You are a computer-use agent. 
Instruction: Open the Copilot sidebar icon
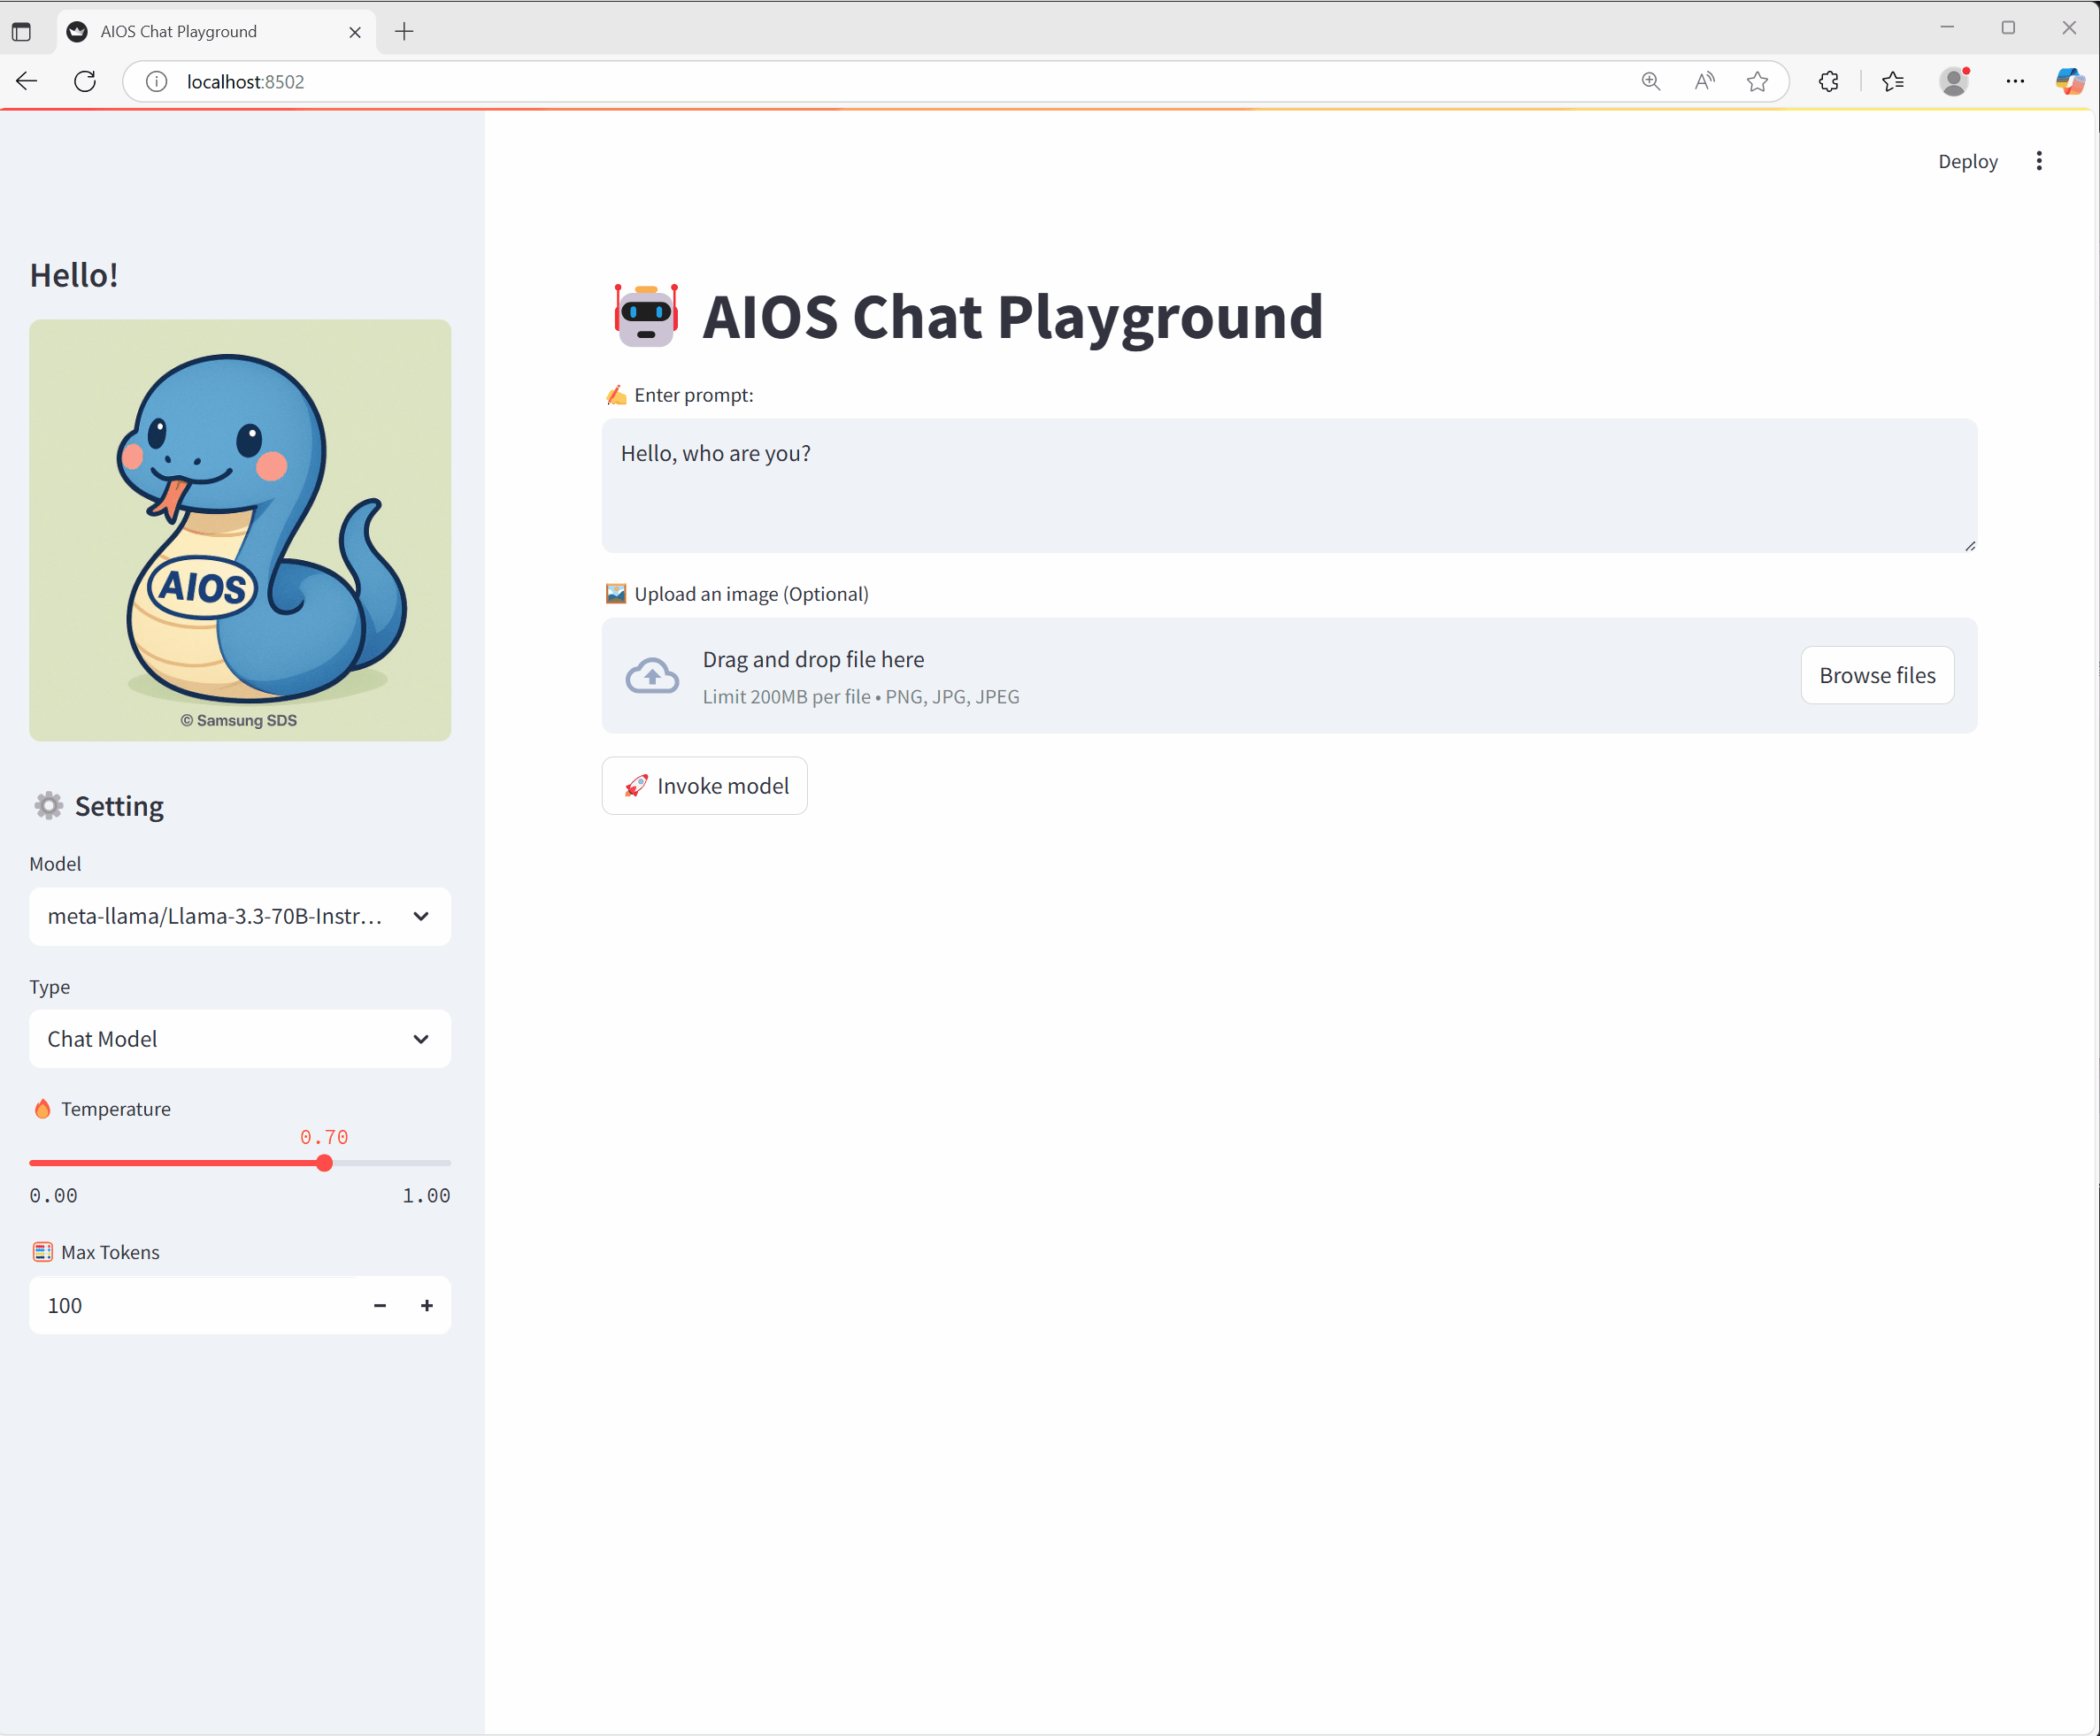(x=2069, y=81)
